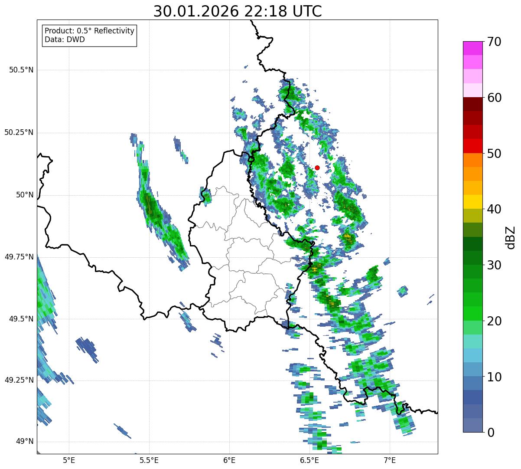Image resolution: width=521 pixels, height=469 pixels.
Task: Click the red station marker dot
Action: [x=317, y=167]
